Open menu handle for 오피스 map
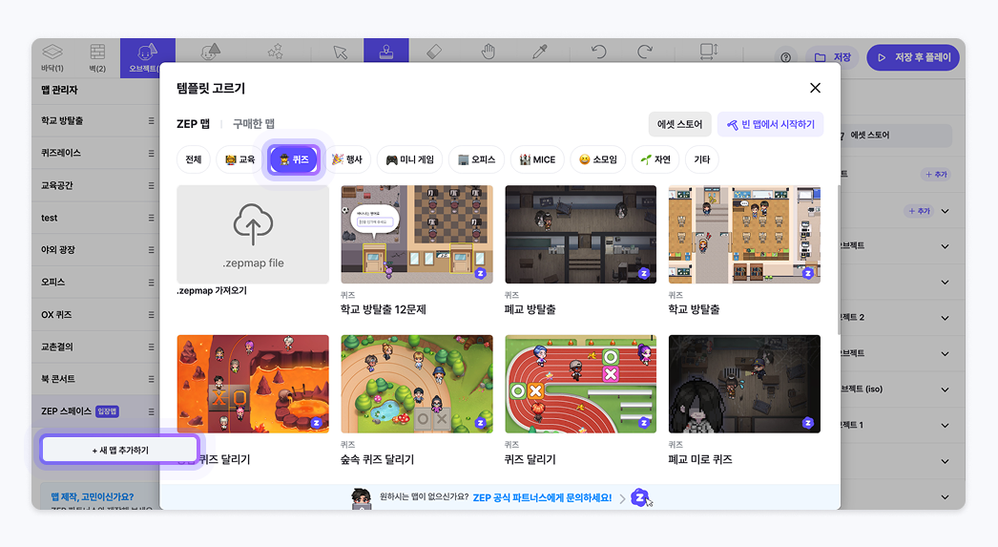The height and width of the screenshot is (547, 998). click(x=151, y=283)
